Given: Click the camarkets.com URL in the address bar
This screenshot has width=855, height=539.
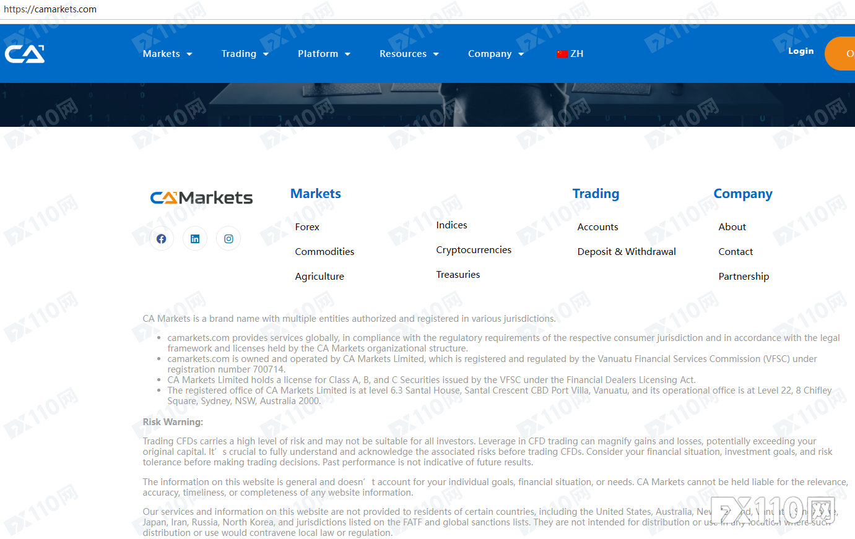Looking at the screenshot, I should (50, 9).
